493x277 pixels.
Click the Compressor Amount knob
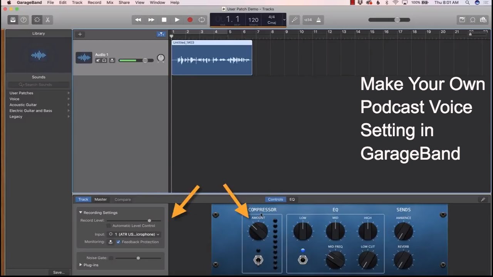pos(258,231)
